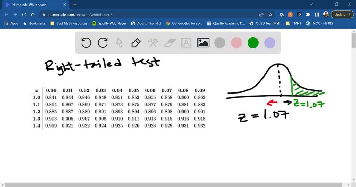Select the text box tool
356x187 pixels.
click(x=186, y=43)
